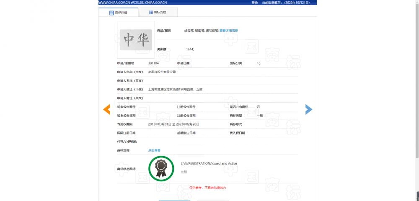Click the 初审公告日期 label

(127, 116)
